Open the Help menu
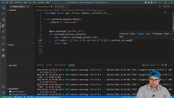The image size is (174, 98). pyautogui.click(x=48, y=2)
